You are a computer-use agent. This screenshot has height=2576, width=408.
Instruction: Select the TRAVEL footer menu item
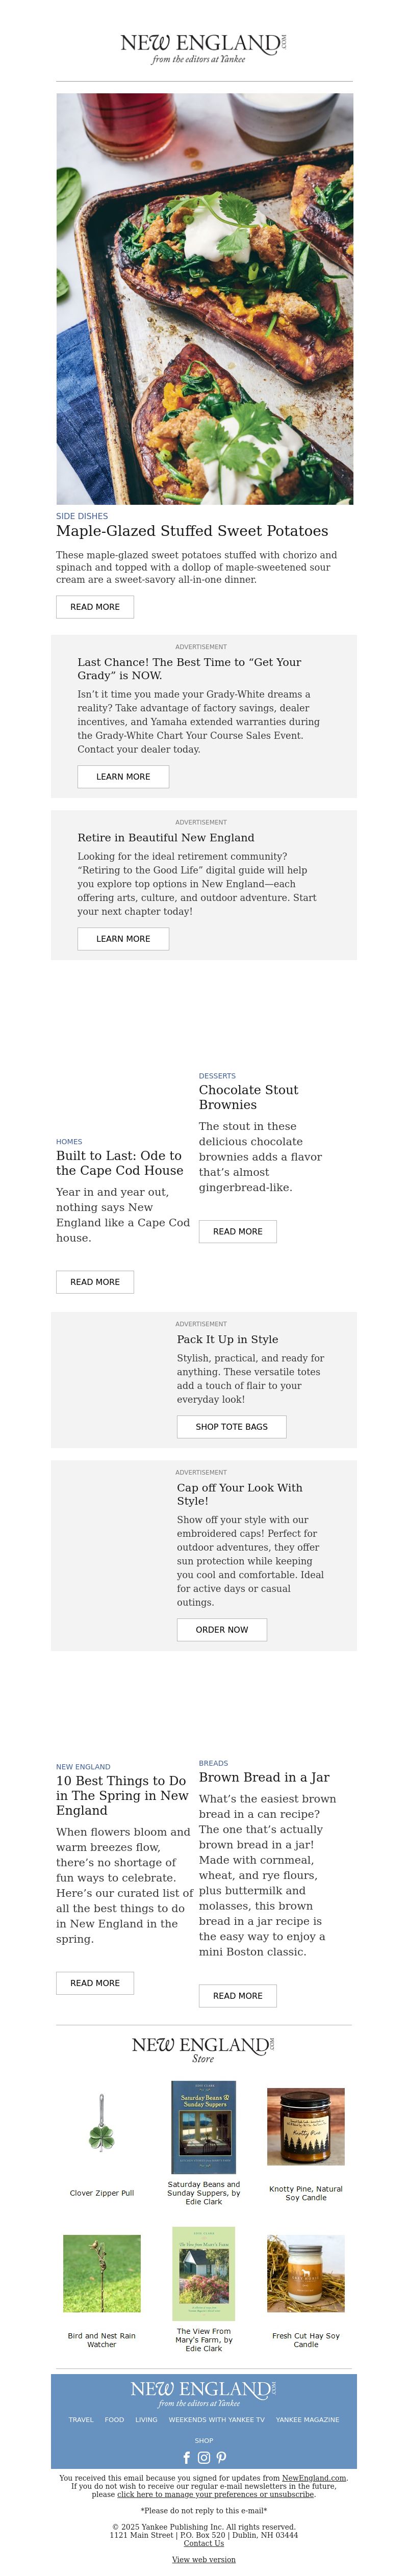(81, 2420)
